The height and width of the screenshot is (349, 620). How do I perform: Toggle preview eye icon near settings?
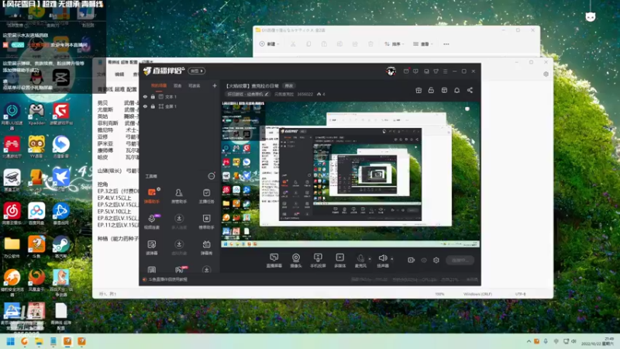point(424,260)
